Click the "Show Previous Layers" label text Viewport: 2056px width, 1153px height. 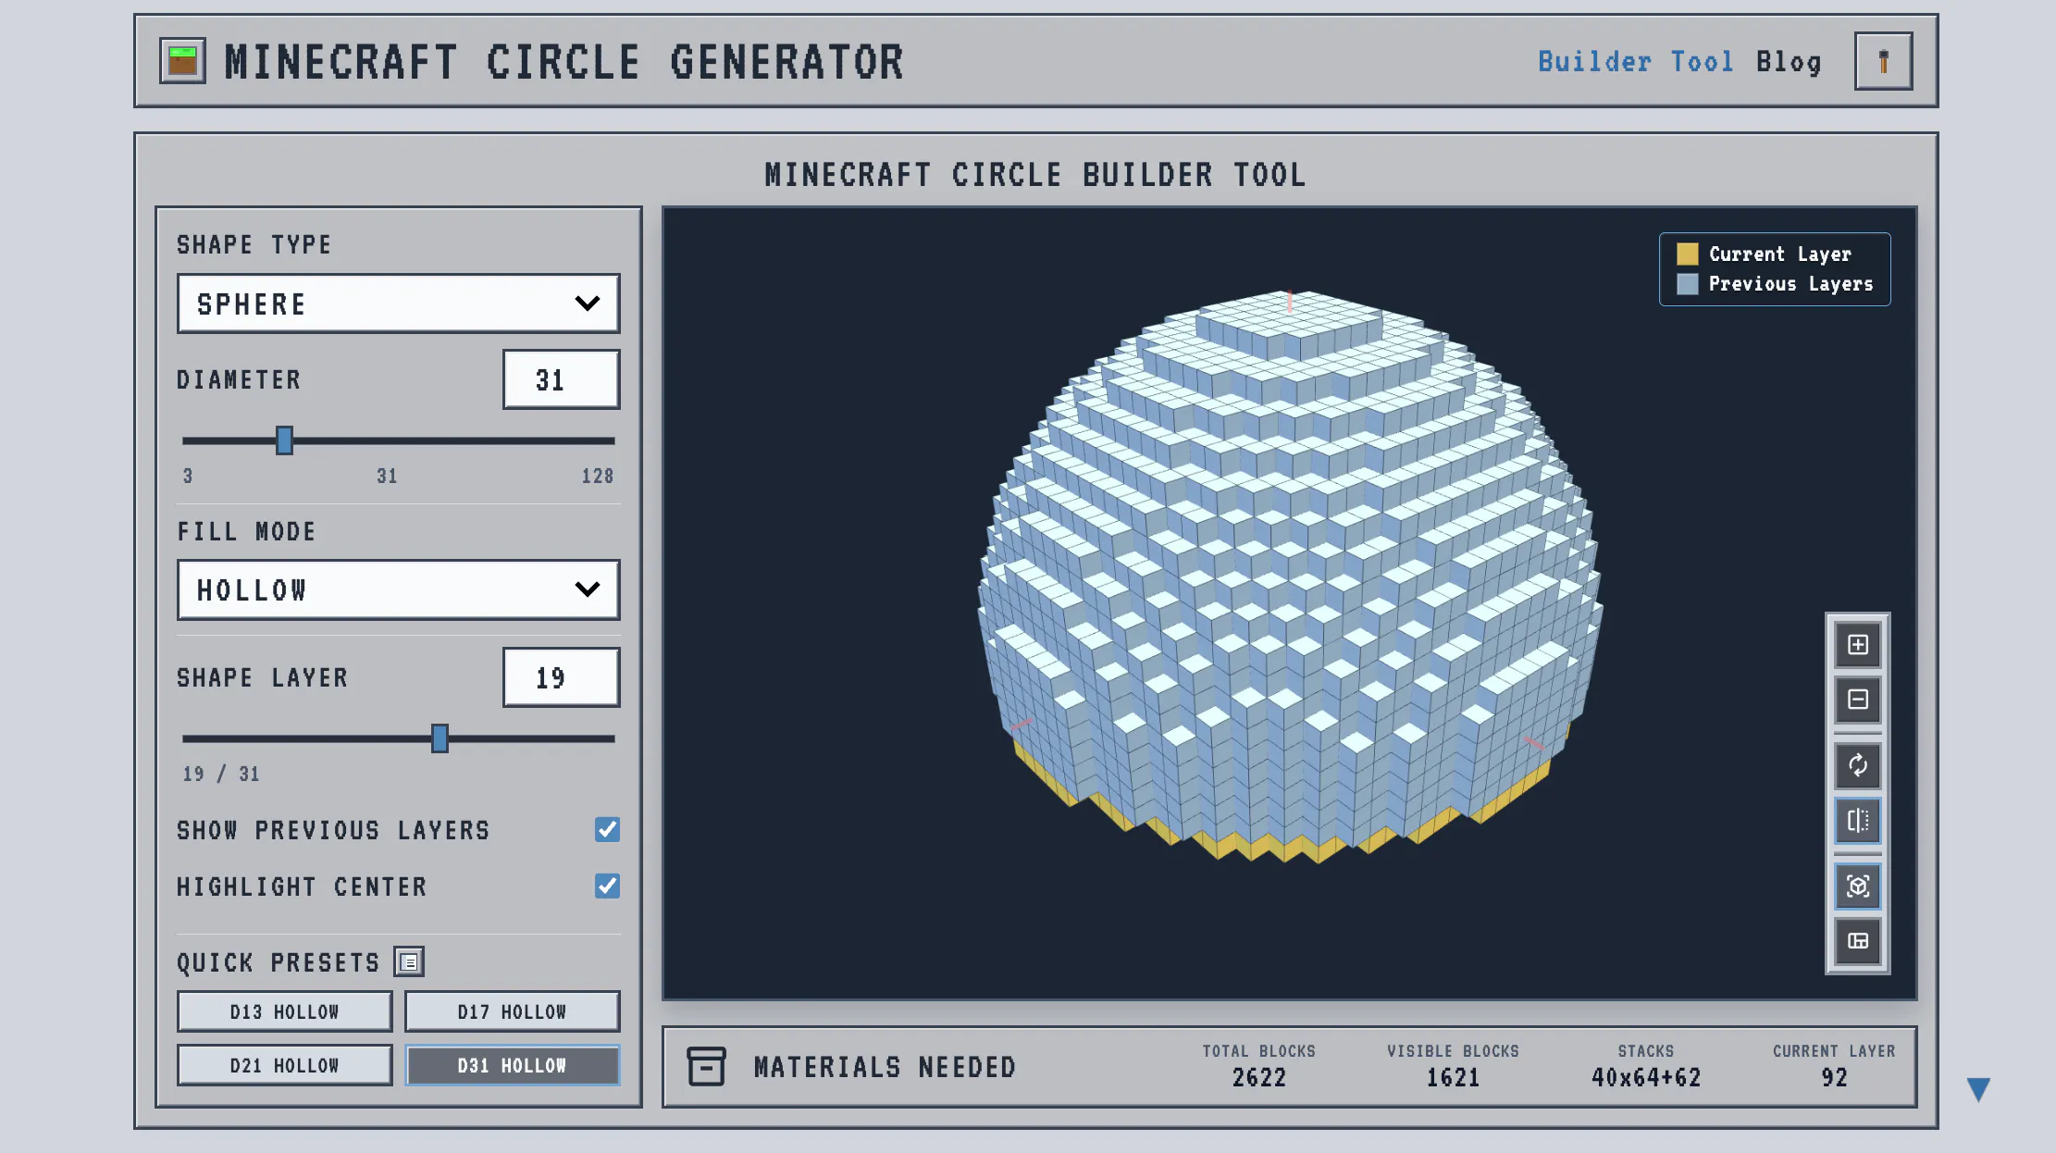[333, 830]
